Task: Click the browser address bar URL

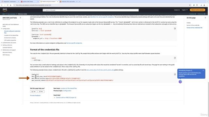Action: (x=33, y=5)
